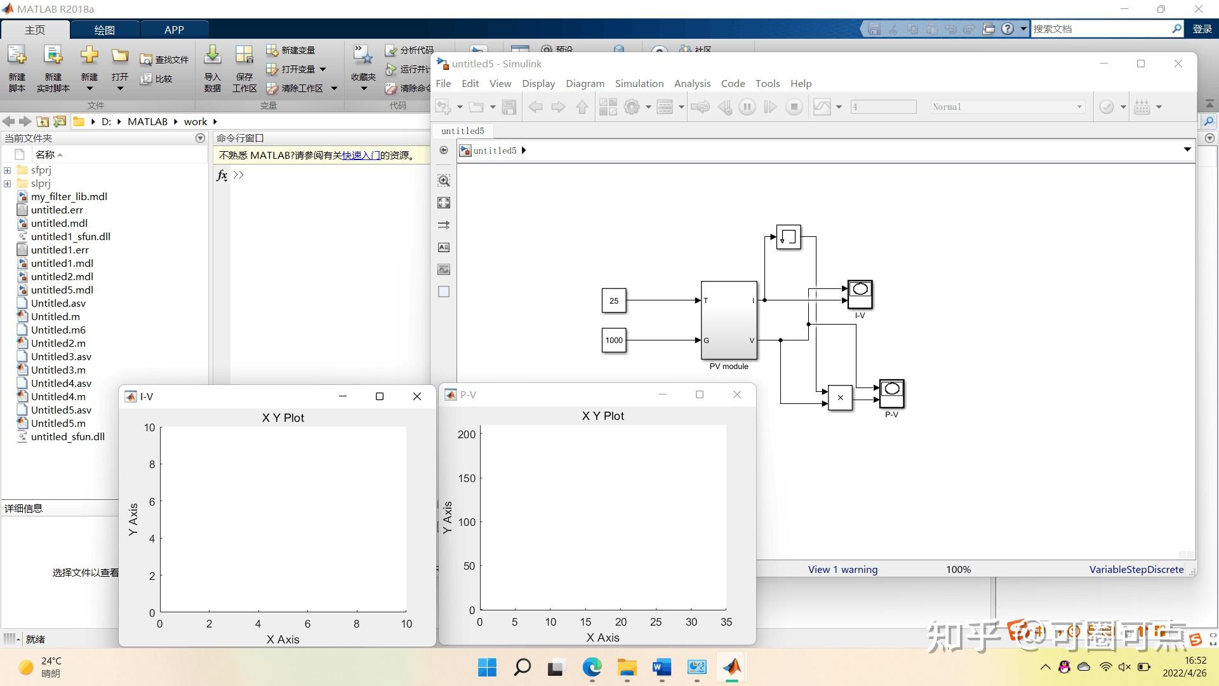Click the Annotation text palette icon
Screen dimensions: 1219x686
[444, 247]
